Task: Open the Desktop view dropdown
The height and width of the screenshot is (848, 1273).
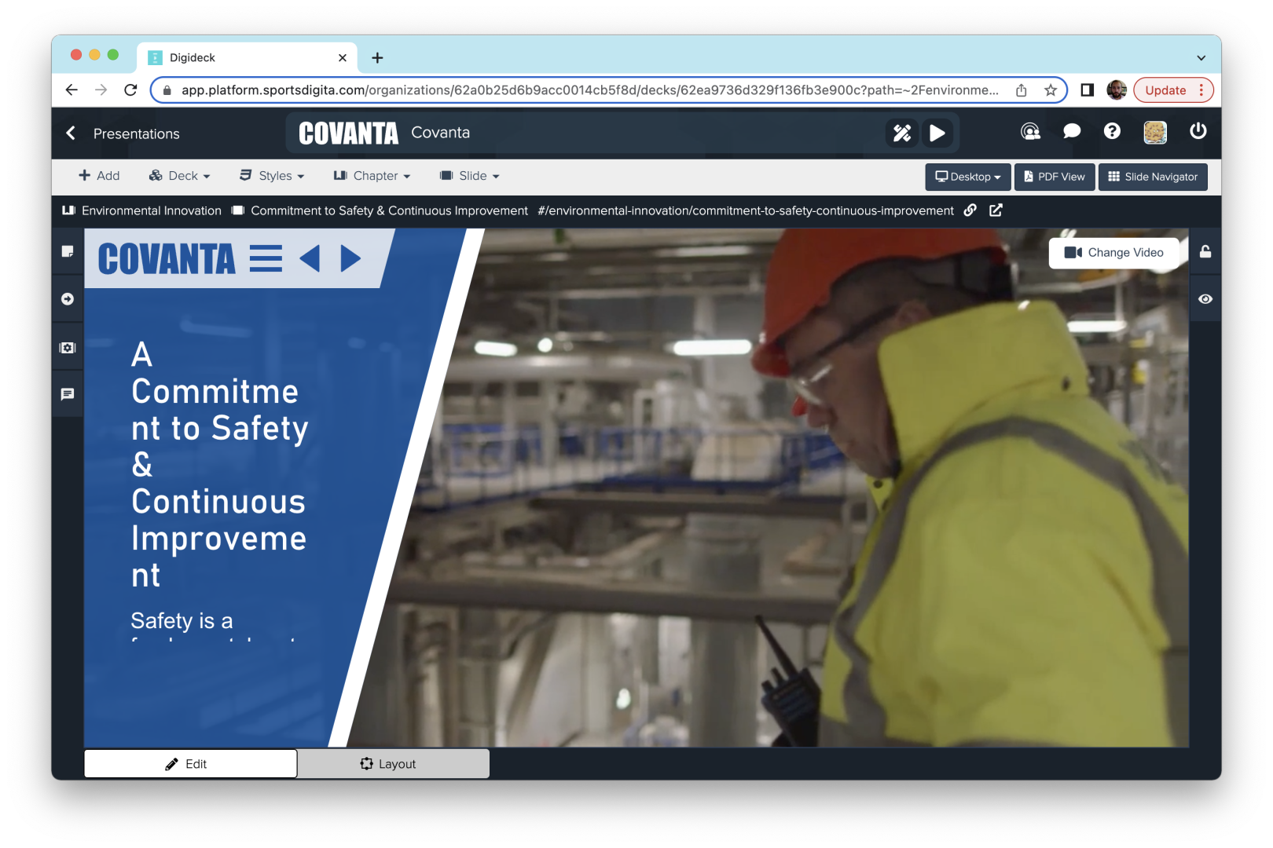Action: pyautogui.click(x=967, y=177)
